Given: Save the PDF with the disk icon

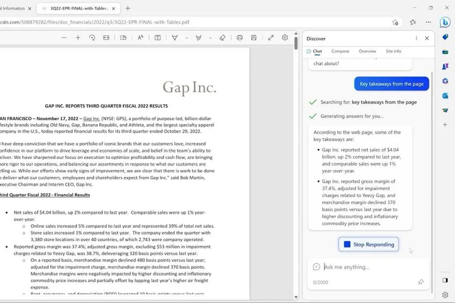Looking at the screenshot, I should tap(254, 37).
